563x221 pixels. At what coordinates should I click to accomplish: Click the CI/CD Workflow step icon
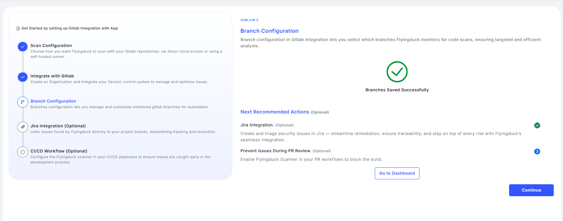[x=22, y=152]
